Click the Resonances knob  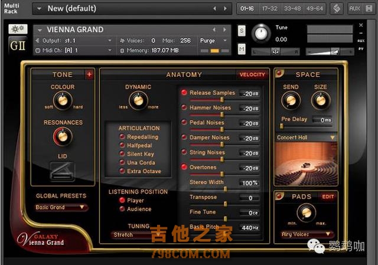coord(63,136)
